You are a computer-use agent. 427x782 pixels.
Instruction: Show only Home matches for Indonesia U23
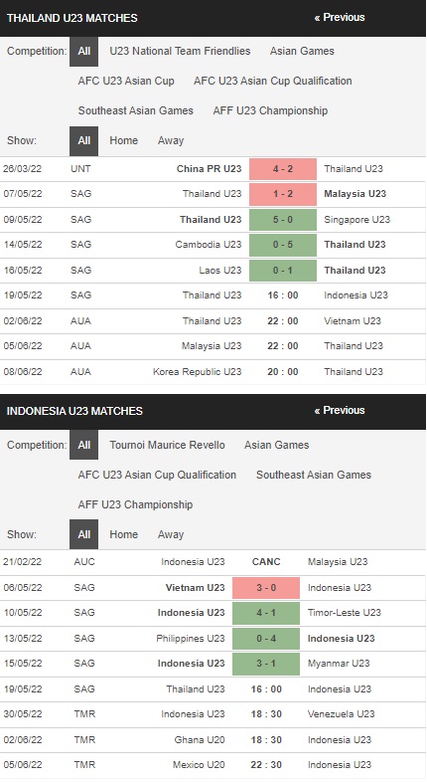click(123, 534)
